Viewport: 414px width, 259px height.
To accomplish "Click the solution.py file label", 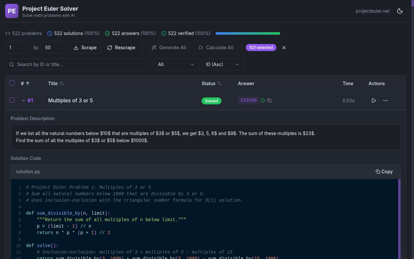I will [28, 172].
